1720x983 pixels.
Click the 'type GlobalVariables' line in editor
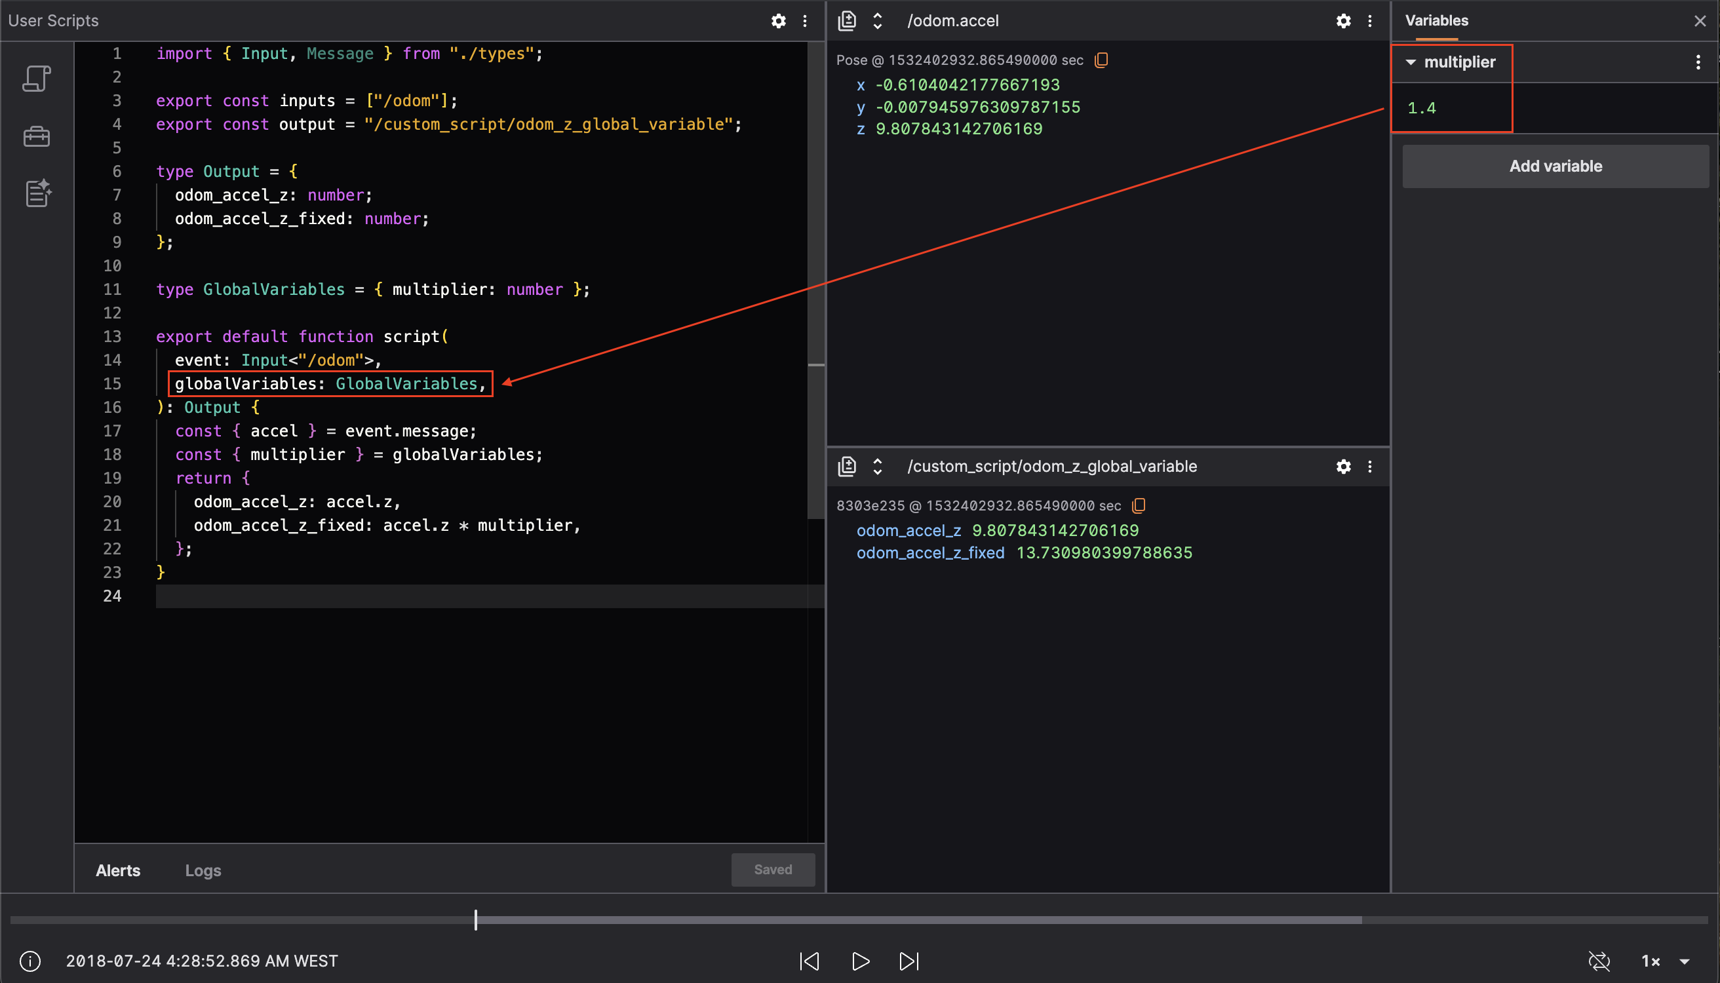373,289
